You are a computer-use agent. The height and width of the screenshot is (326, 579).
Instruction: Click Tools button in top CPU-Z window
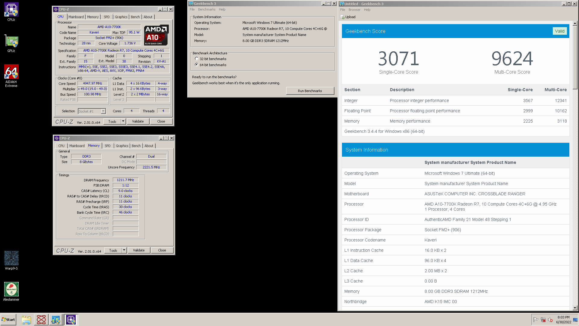[x=112, y=121]
